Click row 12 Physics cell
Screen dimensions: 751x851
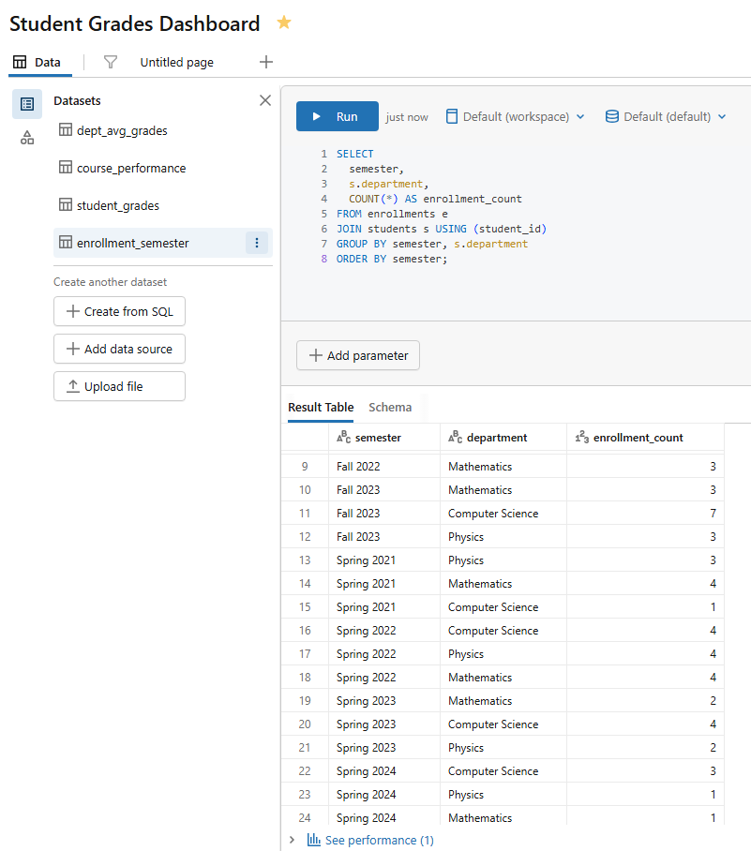click(503, 536)
